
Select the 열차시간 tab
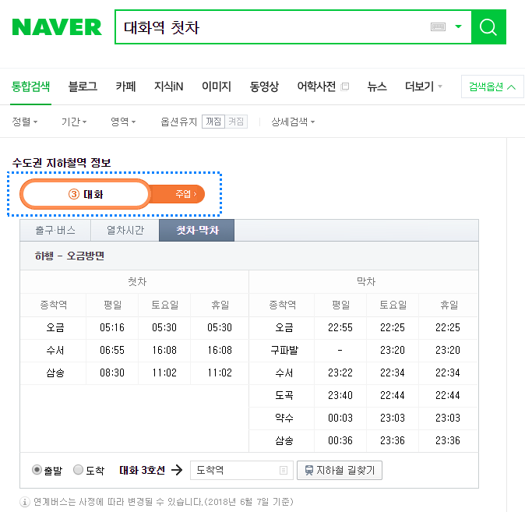pos(125,230)
